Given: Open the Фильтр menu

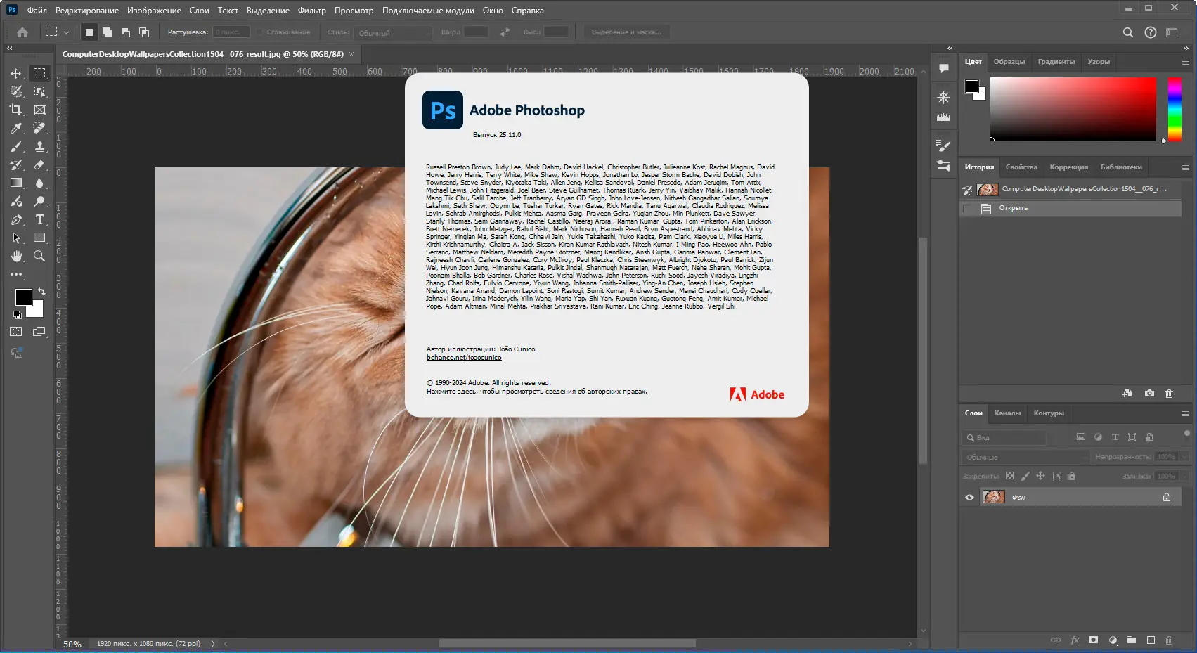Looking at the screenshot, I should [311, 11].
